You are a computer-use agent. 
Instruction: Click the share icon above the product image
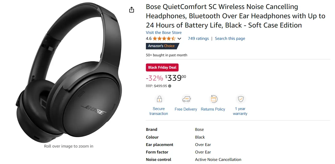coord(131,10)
